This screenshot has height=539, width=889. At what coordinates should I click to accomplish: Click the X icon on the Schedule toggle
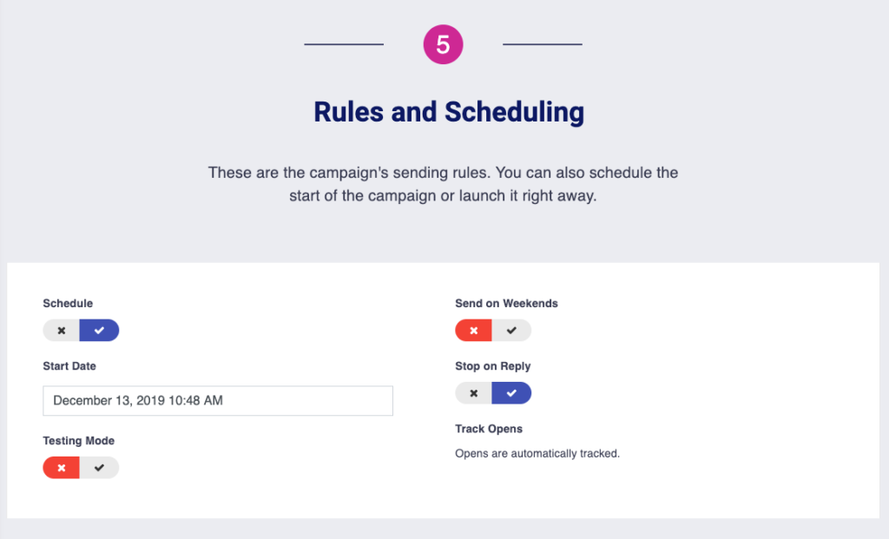click(x=61, y=330)
